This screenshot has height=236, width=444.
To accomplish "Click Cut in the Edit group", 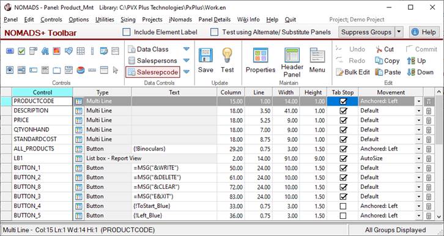I will (385, 50).
